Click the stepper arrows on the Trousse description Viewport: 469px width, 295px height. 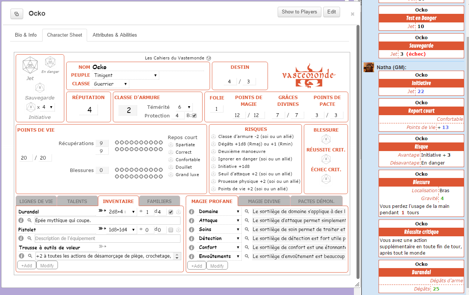click(x=178, y=256)
